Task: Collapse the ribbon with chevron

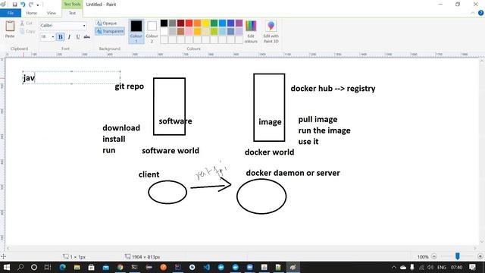Action: pos(473,13)
